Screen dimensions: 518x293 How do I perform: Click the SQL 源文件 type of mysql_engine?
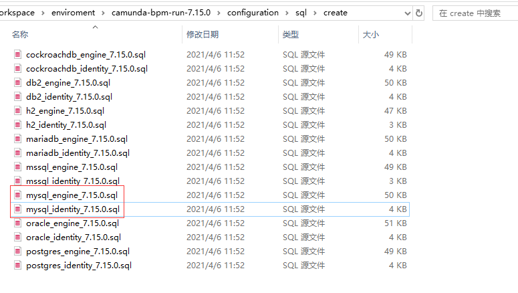[303, 195]
